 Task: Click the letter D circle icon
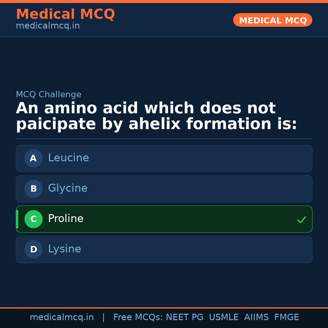(x=33, y=249)
